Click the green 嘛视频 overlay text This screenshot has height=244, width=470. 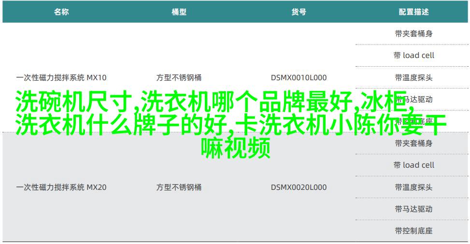[235, 148]
